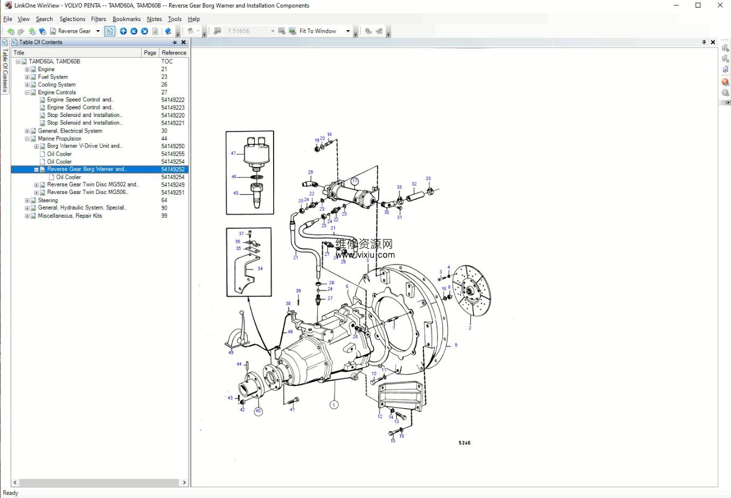Collapse the Marine Propulsion tree node

27,139
